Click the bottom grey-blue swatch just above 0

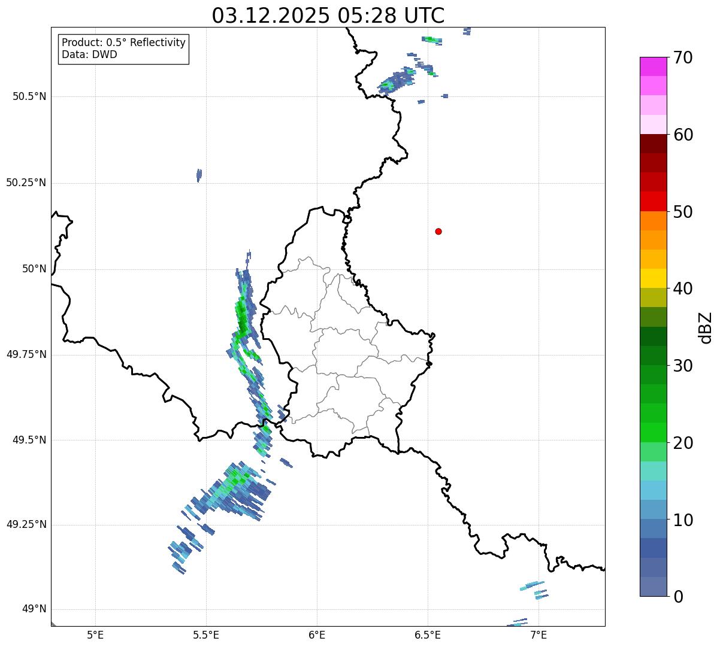click(653, 587)
